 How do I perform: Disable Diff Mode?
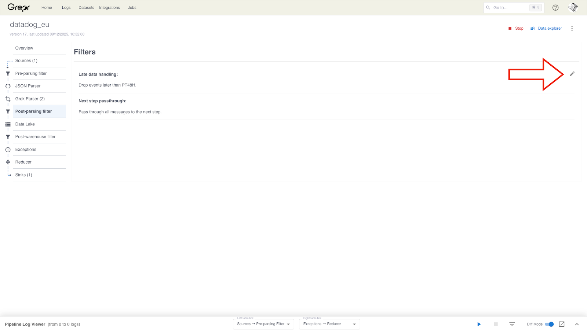click(x=550, y=324)
